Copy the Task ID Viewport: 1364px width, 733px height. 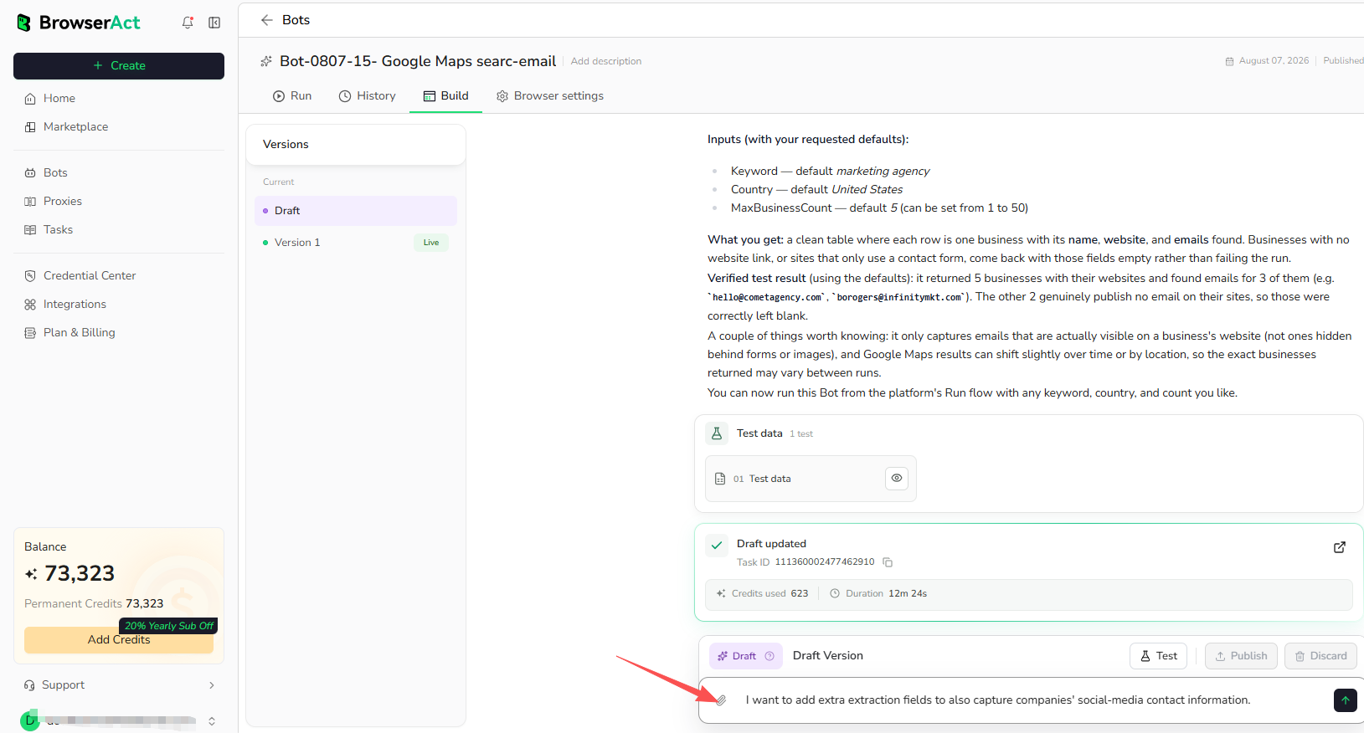coord(888,562)
